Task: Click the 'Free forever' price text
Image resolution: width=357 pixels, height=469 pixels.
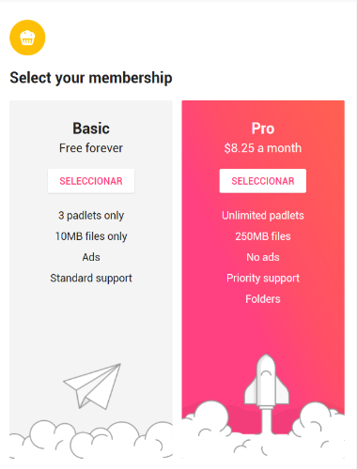Action: [x=91, y=148]
